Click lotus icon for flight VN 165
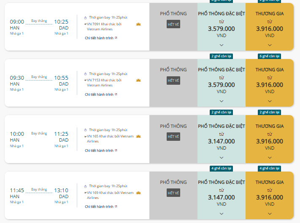 [x=138, y=136]
